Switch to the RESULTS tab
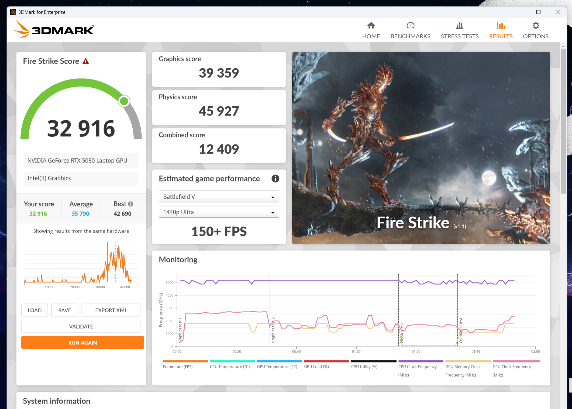This screenshot has width=572, height=409. point(501,36)
